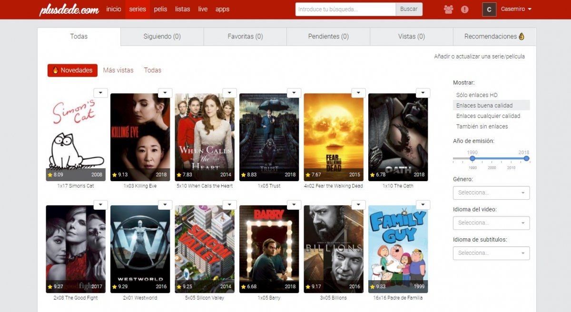
Task: Open dropdown arrow on Trust poster
Action: (294, 93)
